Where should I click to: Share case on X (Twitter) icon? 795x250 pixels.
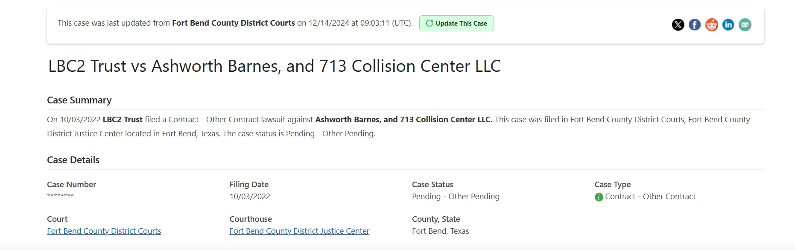[678, 25]
